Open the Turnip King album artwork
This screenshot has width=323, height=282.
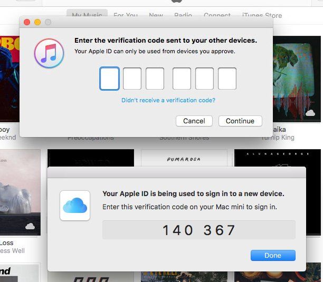click(x=297, y=79)
